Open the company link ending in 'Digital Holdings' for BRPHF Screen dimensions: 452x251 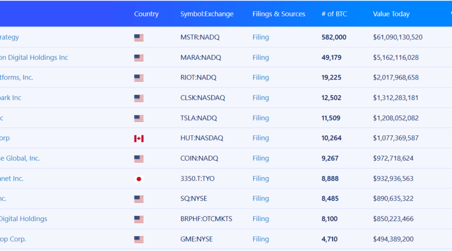pos(24,219)
